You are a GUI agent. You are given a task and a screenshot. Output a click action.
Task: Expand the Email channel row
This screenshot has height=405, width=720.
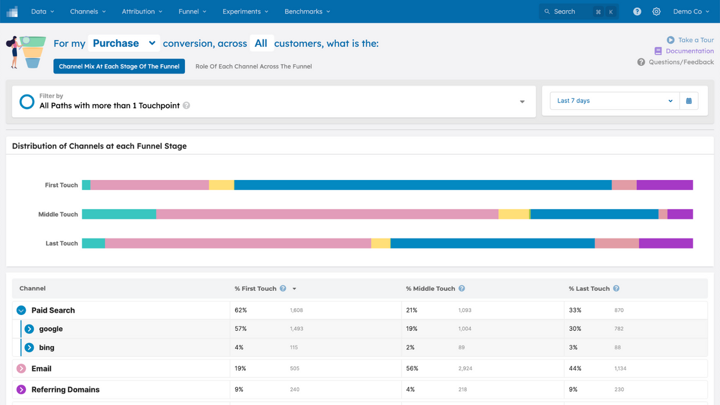tap(21, 368)
